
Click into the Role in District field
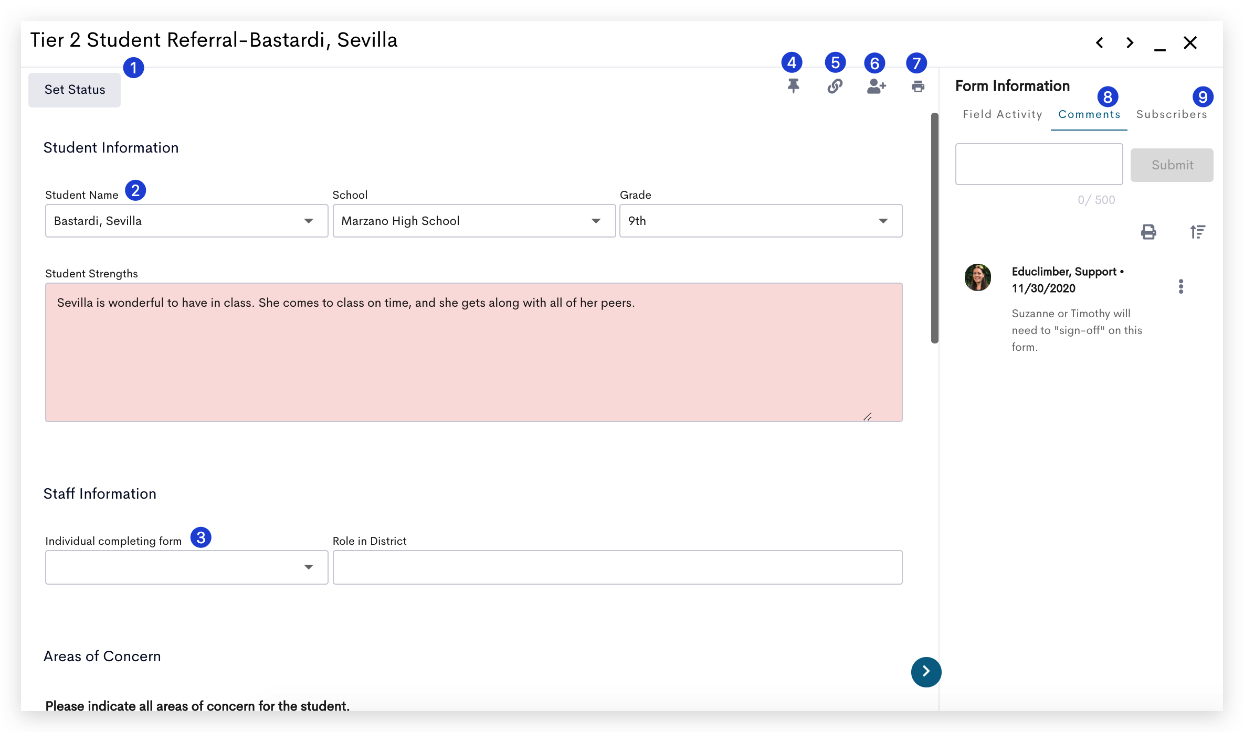tap(617, 567)
